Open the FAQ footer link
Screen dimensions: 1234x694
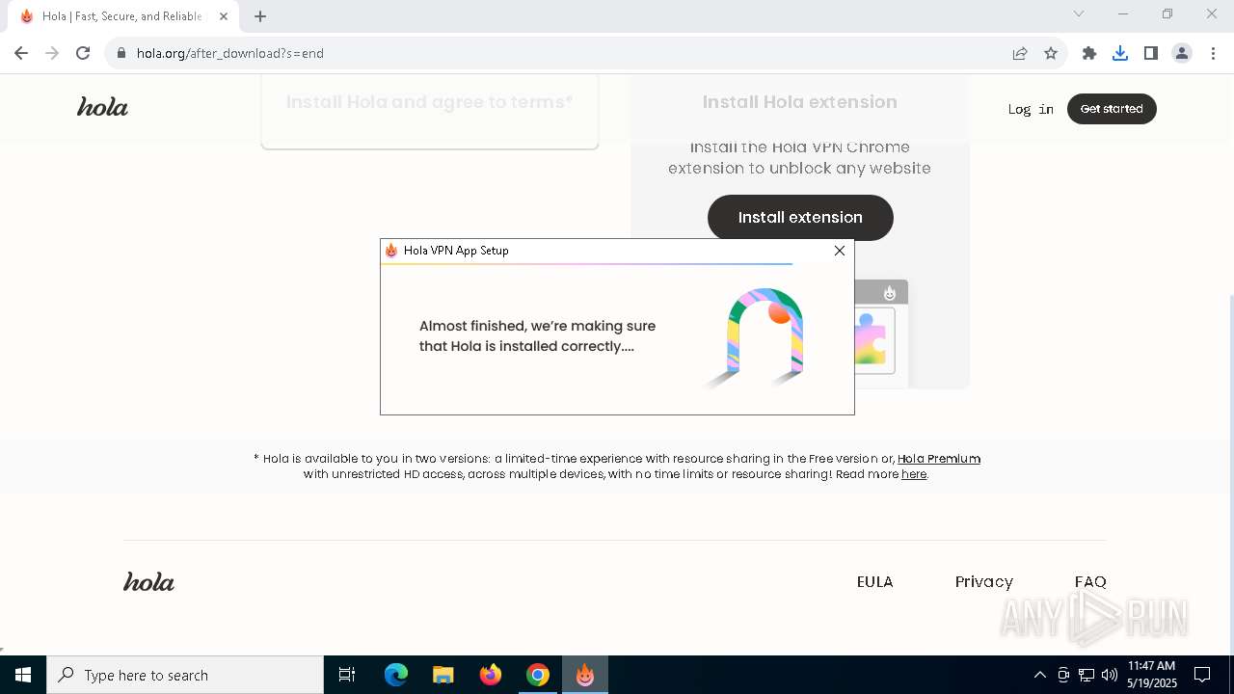[1090, 582]
